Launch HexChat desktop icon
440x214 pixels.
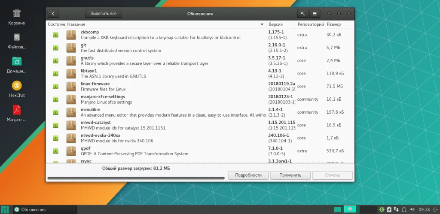(17, 85)
